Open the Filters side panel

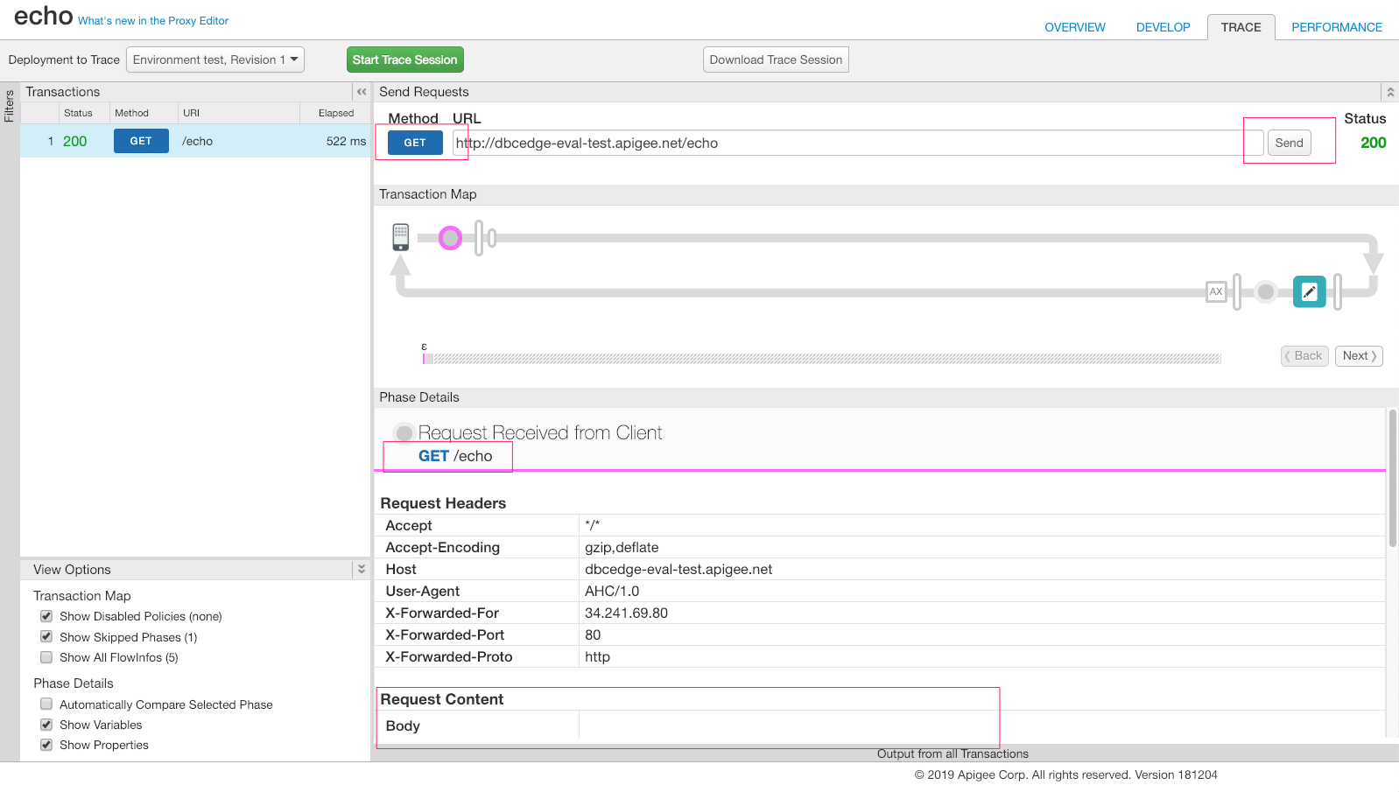point(10,106)
